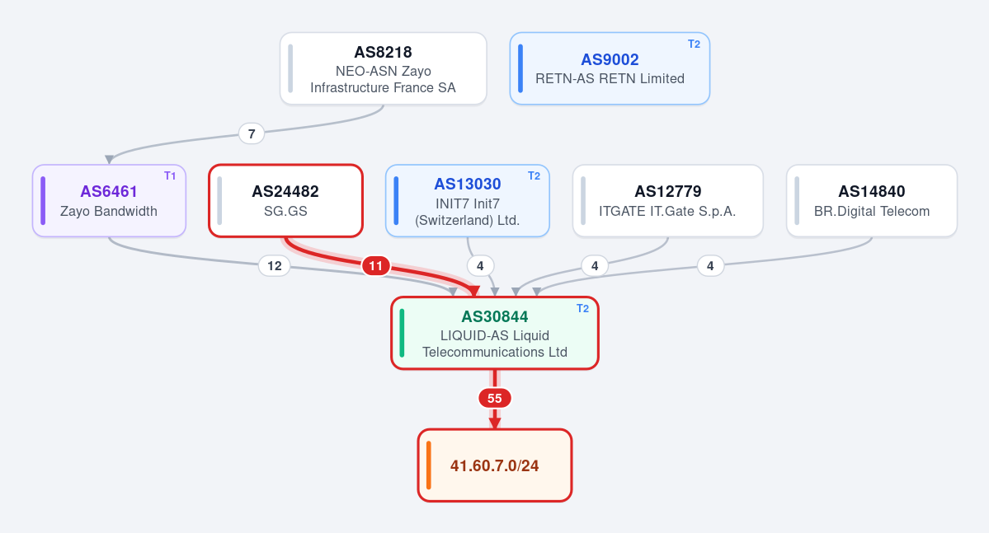The height and width of the screenshot is (533, 989).
Task: Click the red edge label 55
Action: 495,398
